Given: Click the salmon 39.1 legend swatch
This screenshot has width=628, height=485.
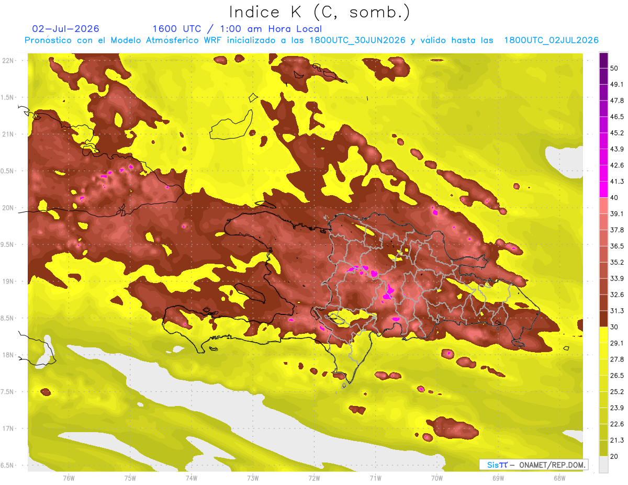Looking at the screenshot, I should coord(603,206).
